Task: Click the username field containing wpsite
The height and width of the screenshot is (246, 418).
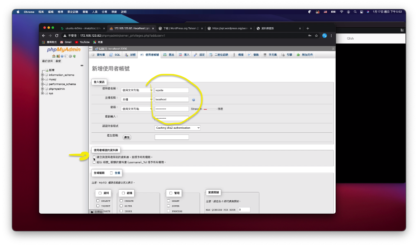Action: pos(172,90)
